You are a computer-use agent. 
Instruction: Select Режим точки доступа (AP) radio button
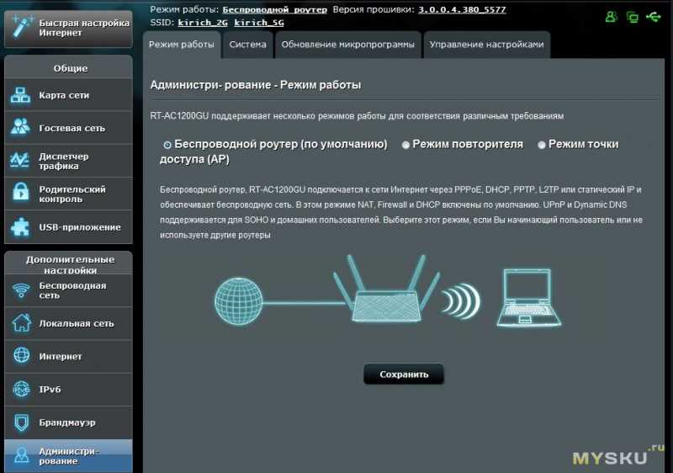(542, 145)
